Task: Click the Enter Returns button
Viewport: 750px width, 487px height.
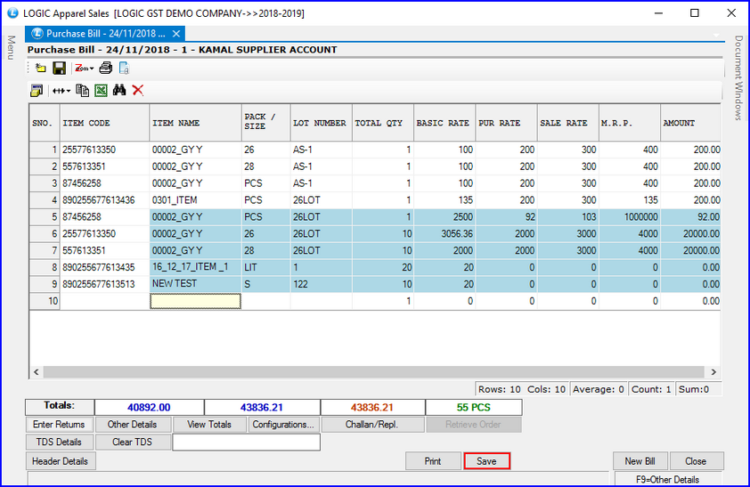Action: click(x=59, y=425)
